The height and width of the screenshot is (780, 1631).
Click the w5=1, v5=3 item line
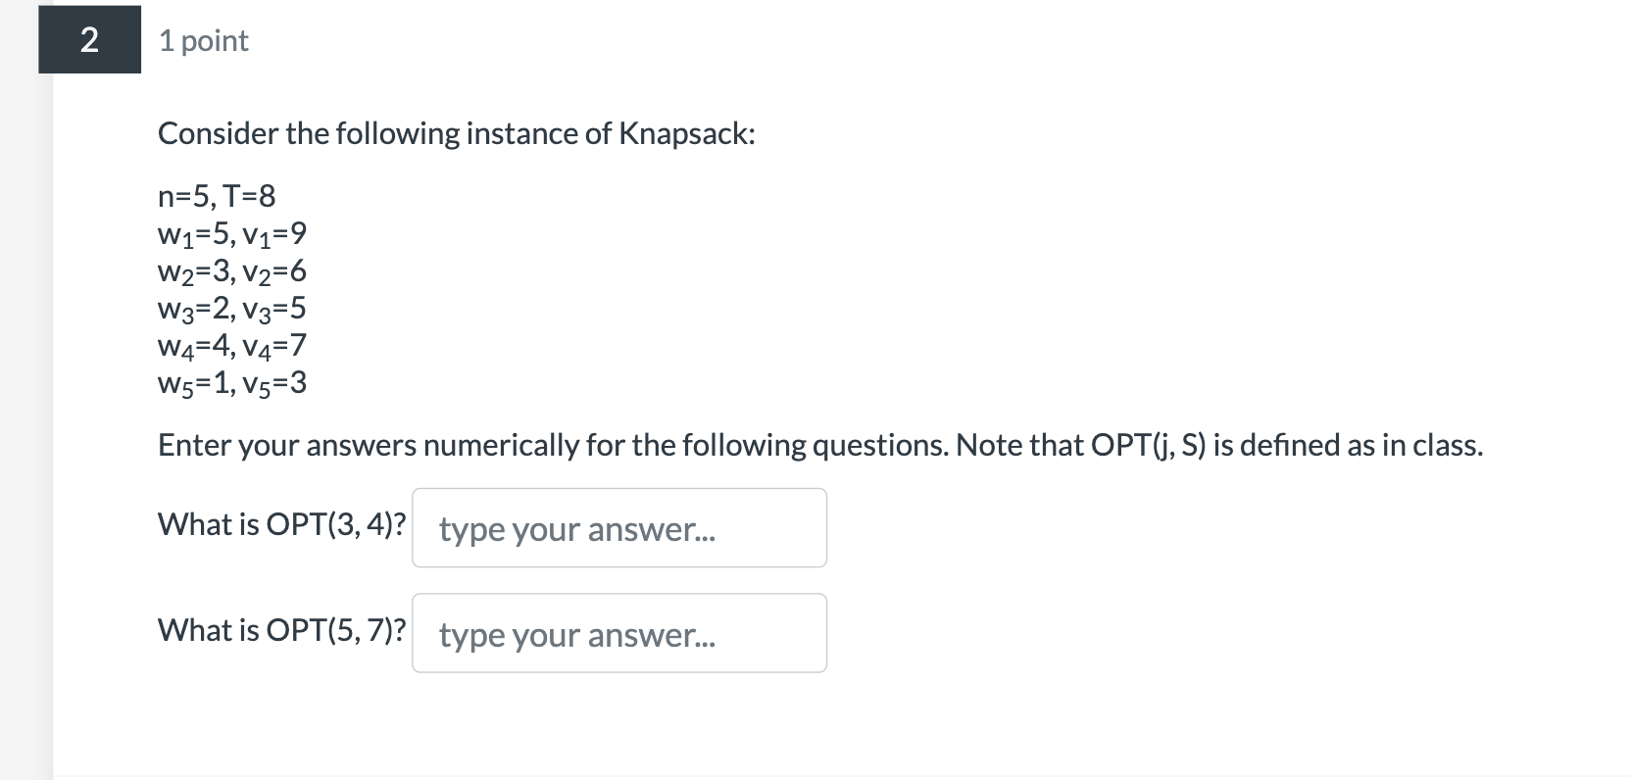(232, 382)
